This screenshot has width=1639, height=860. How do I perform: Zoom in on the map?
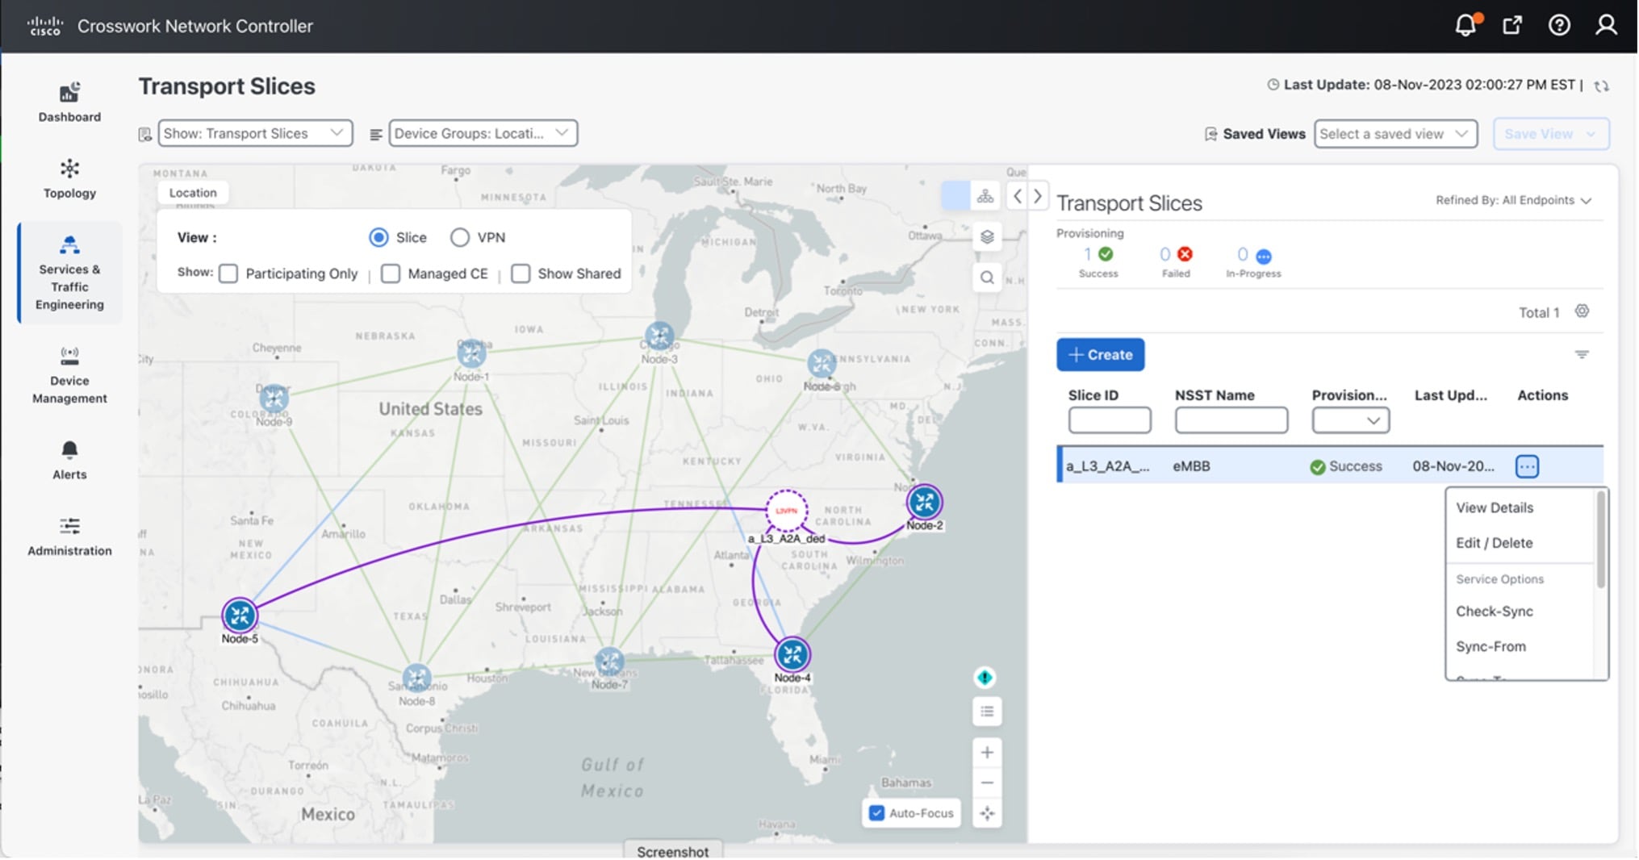986,753
